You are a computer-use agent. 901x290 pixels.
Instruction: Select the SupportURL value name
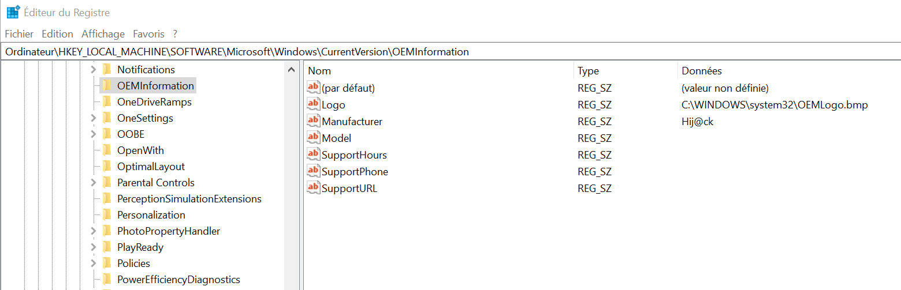[x=349, y=189]
